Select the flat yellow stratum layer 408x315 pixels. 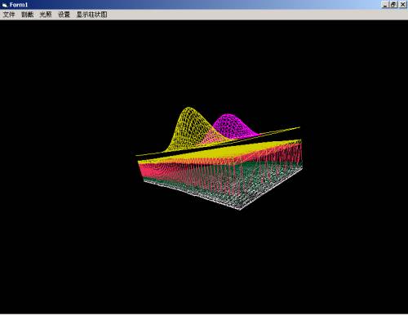pos(218,153)
